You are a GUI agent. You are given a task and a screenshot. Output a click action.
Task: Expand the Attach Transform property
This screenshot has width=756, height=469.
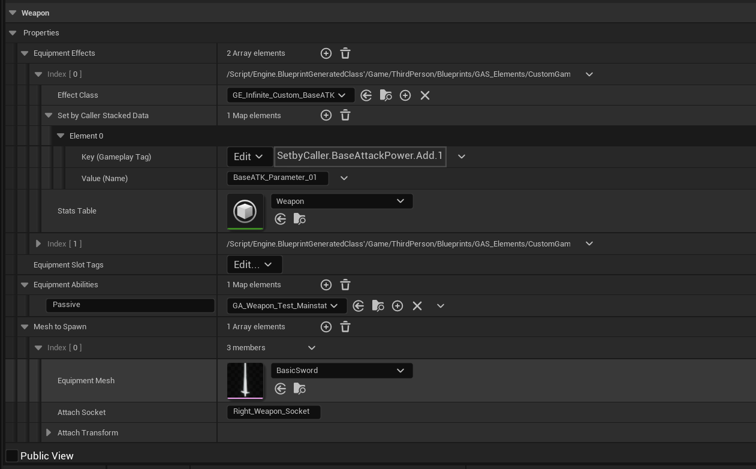48,432
